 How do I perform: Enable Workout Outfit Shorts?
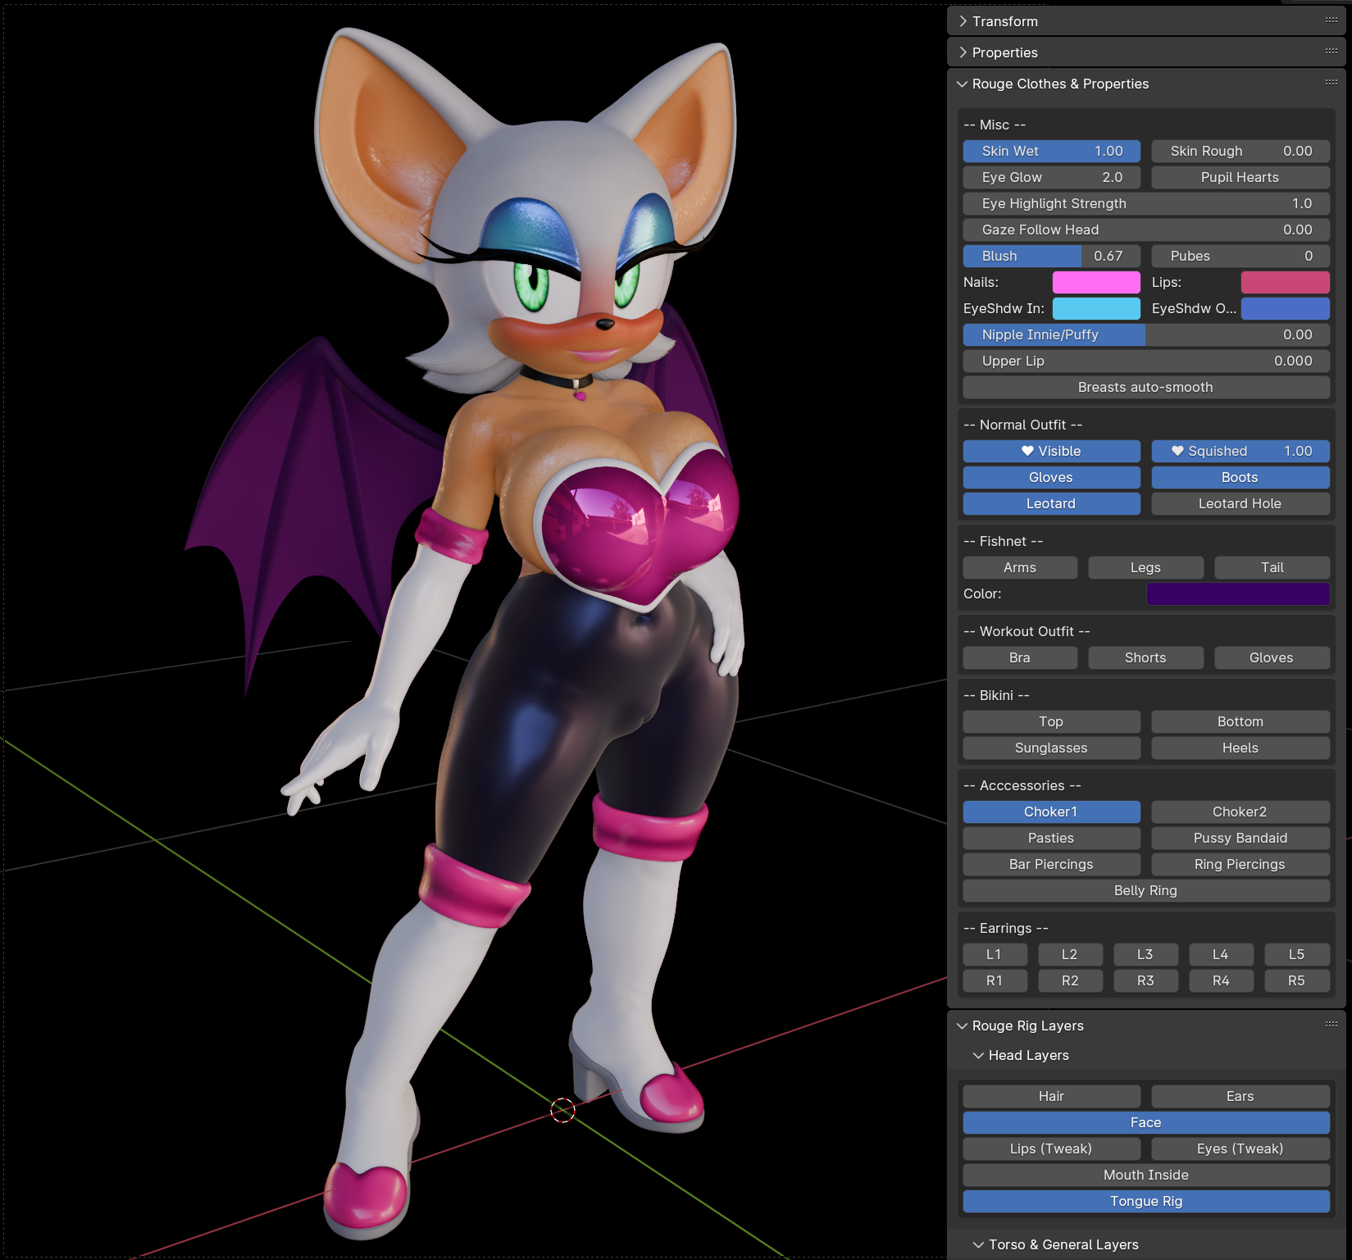point(1146,657)
